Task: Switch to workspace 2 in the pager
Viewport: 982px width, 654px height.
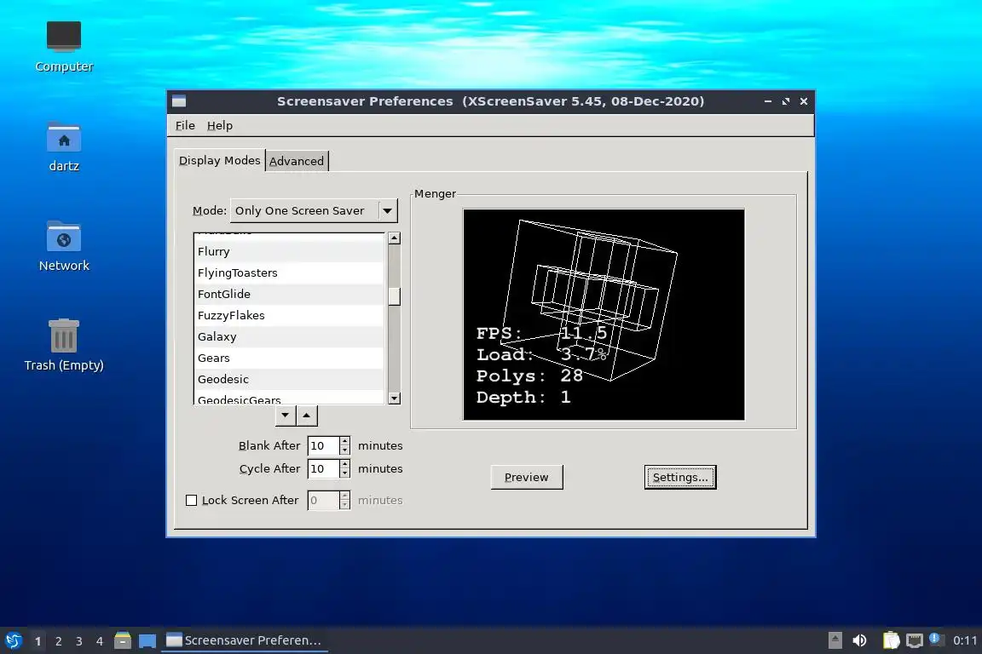Action: 58,641
